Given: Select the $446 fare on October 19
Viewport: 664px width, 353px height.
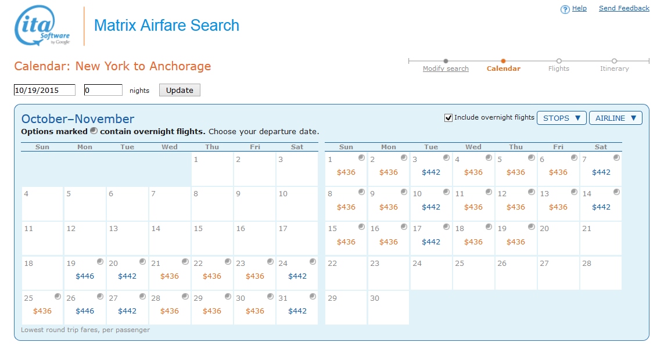Looking at the screenshot, I should pos(85,276).
